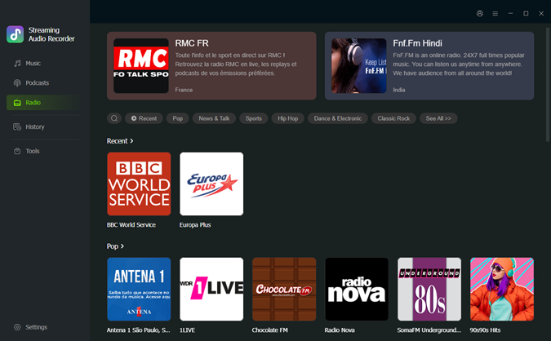Filter stations by Recent
551x341 pixels.
tap(144, 118)
